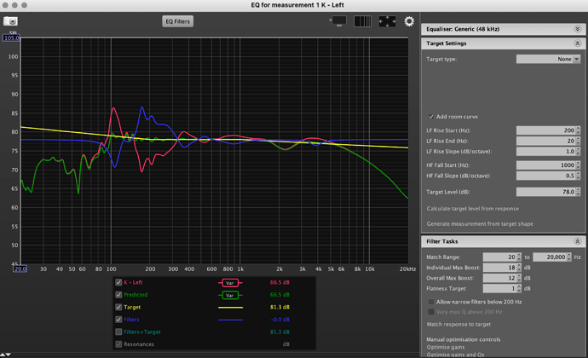Capture graph image with camera icon
The image size is (588, 358).
[10, 21]
